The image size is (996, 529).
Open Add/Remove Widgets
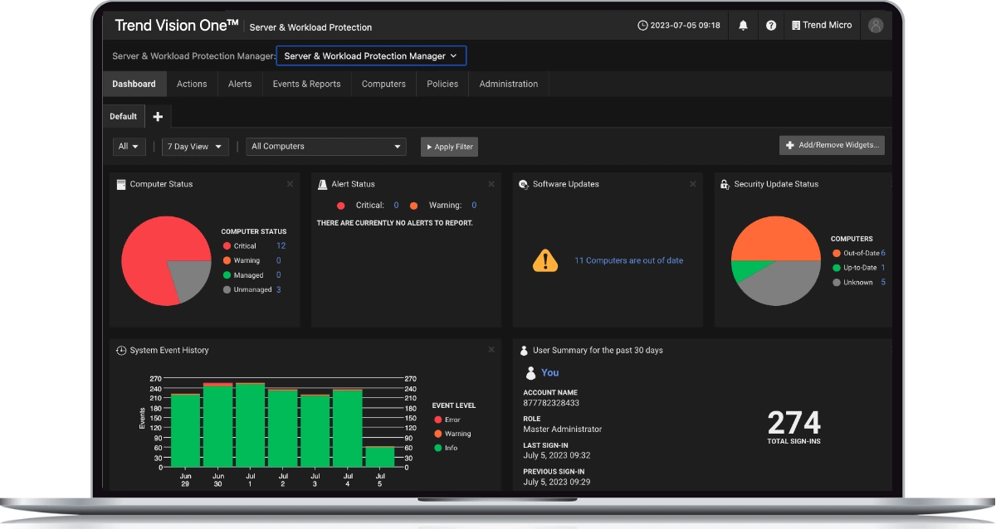tap(832, 145)
